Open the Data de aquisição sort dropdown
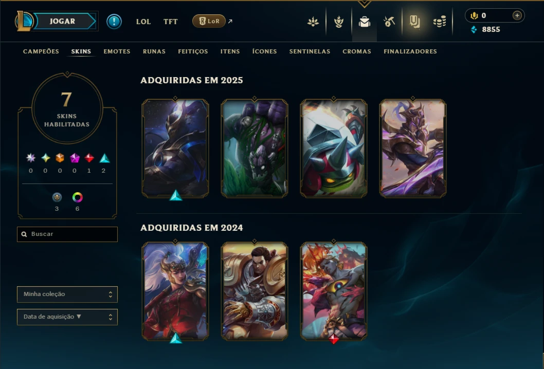Screen dimensions: 544x369 click(x=67, y=317)
